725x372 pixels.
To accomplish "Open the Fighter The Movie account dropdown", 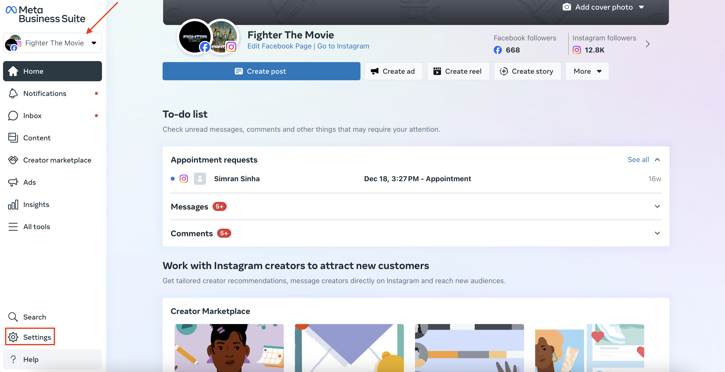I will tap(52, 43).
